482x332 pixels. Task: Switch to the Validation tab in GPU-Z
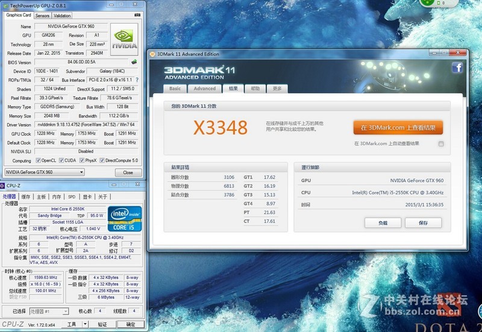tap(62, 16)
